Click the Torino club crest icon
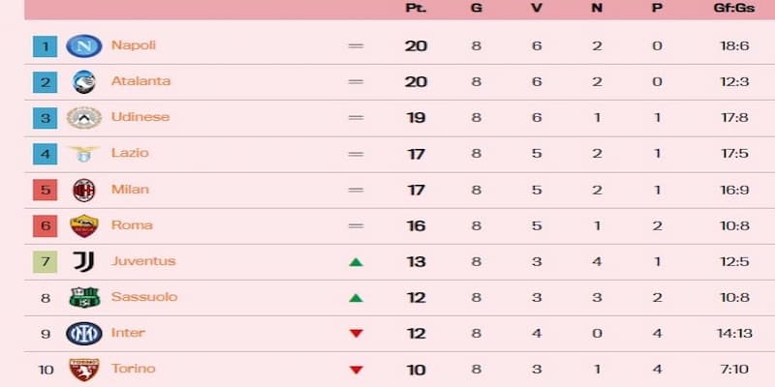 click(x=84, y=369)
